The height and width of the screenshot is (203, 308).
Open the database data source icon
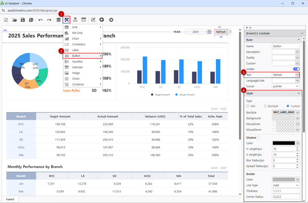(58, 20)
